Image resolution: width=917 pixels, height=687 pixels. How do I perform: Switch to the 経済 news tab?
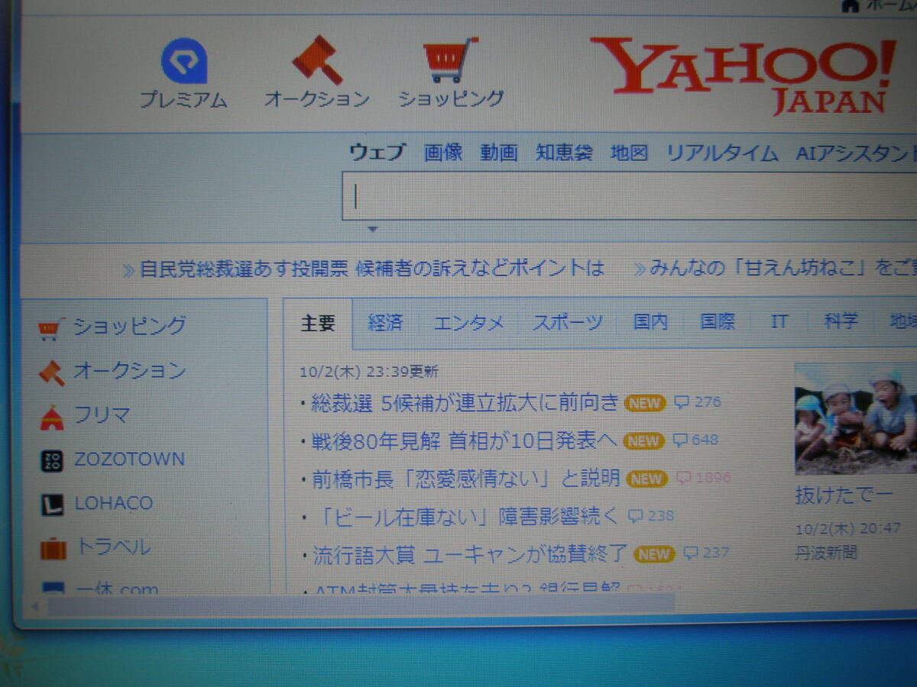pyautogui.click(x=384, y=322)
